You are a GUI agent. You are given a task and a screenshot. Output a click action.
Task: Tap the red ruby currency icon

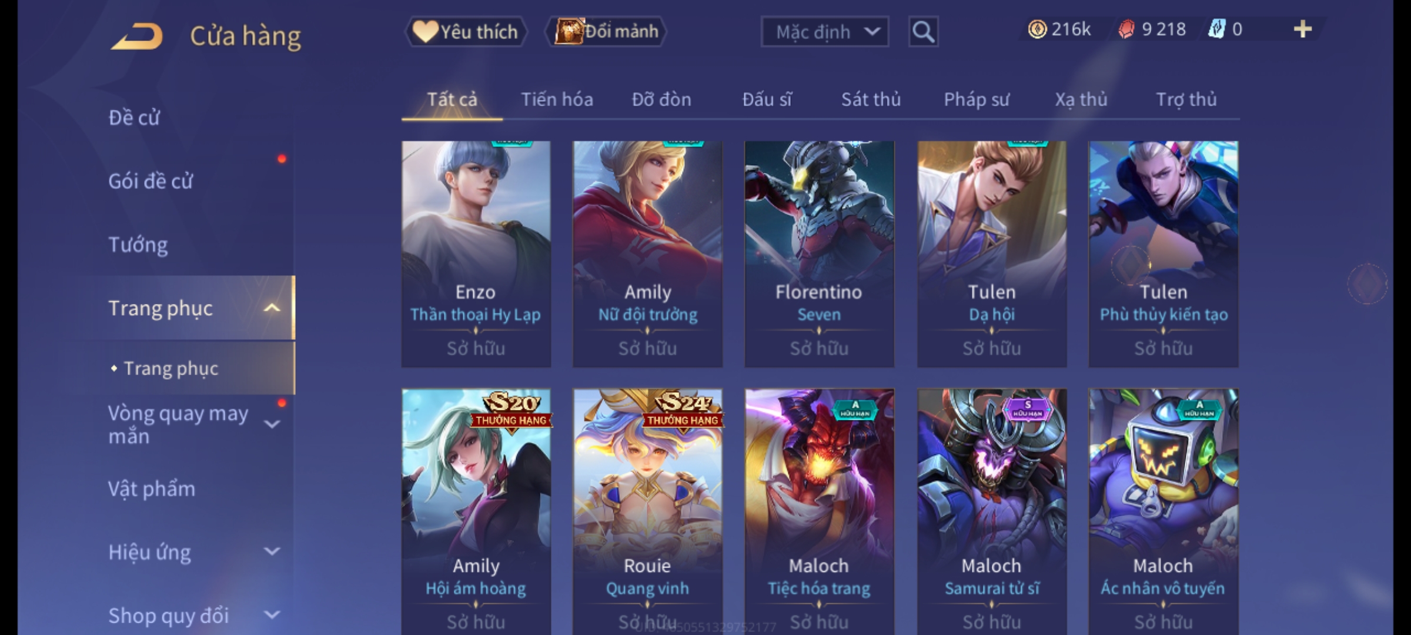coord(1126,29)
